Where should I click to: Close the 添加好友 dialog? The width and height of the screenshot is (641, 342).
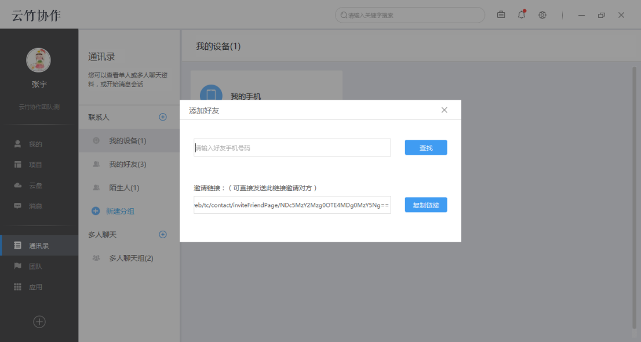click(444, 110)
